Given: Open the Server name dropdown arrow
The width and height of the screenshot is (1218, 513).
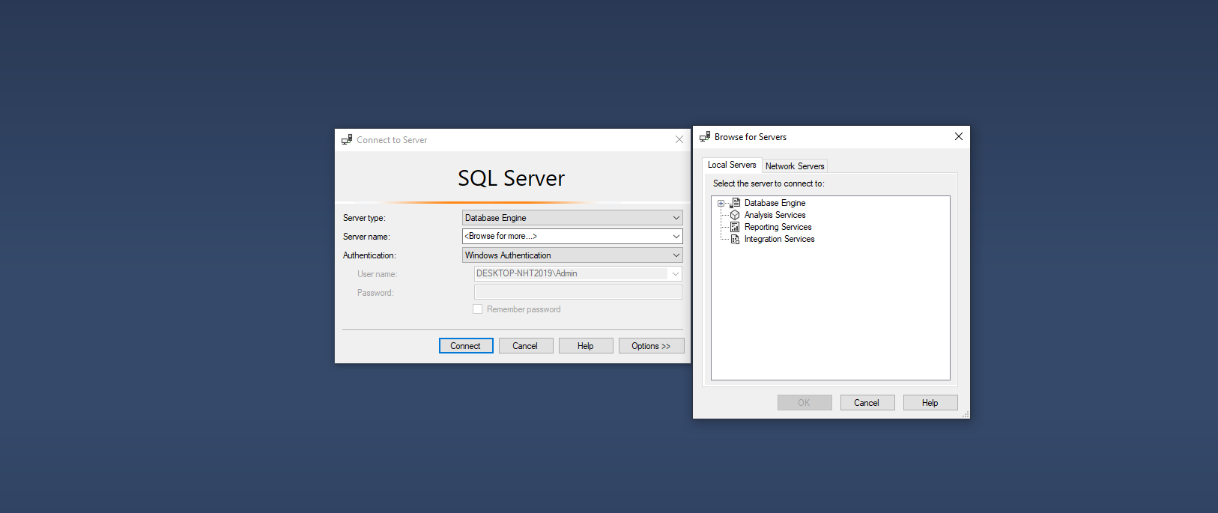Looking at the screenshot, I should [676, 236].
